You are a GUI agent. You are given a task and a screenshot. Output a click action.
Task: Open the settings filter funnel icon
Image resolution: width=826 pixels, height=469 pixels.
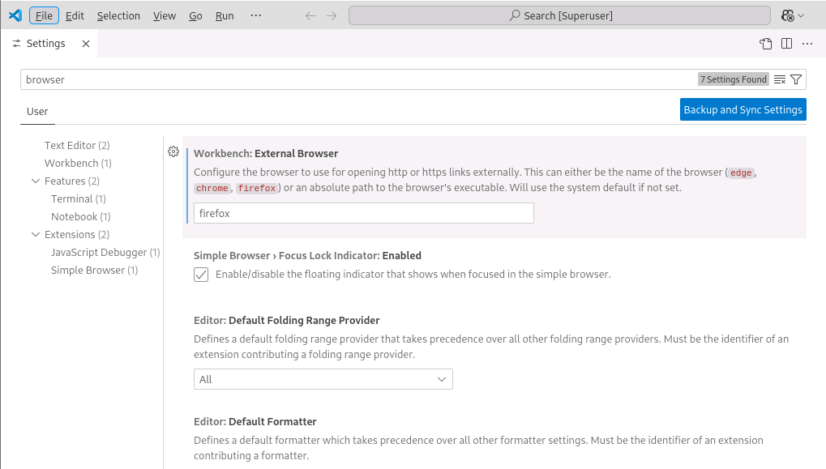(796, 79)
